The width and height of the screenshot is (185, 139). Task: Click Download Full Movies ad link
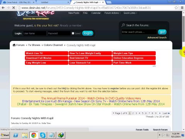click(x=47, y=58)
